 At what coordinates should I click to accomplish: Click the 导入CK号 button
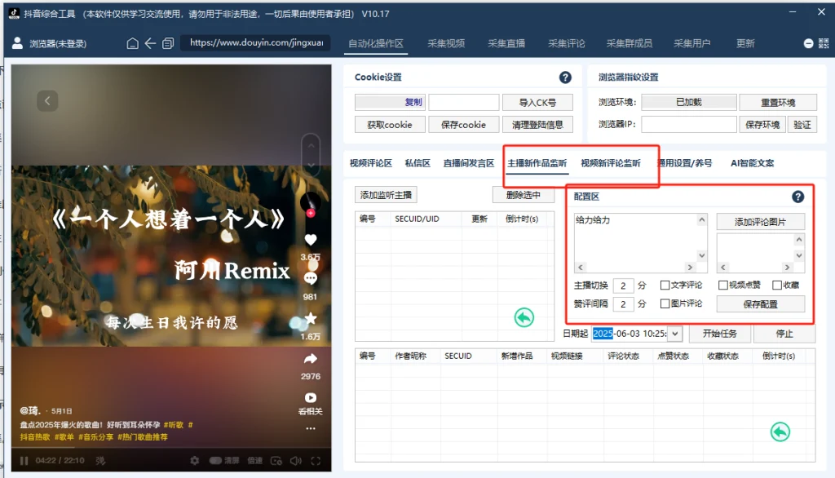click(x=537, y=102)
